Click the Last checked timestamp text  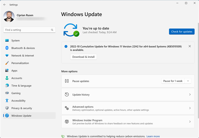click(x=99, y=32)
